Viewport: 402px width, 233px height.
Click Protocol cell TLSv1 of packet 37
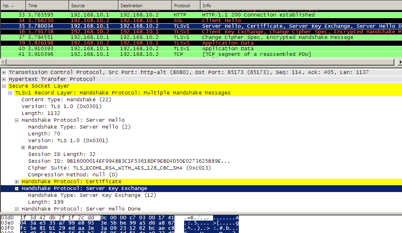pos(181,37)
